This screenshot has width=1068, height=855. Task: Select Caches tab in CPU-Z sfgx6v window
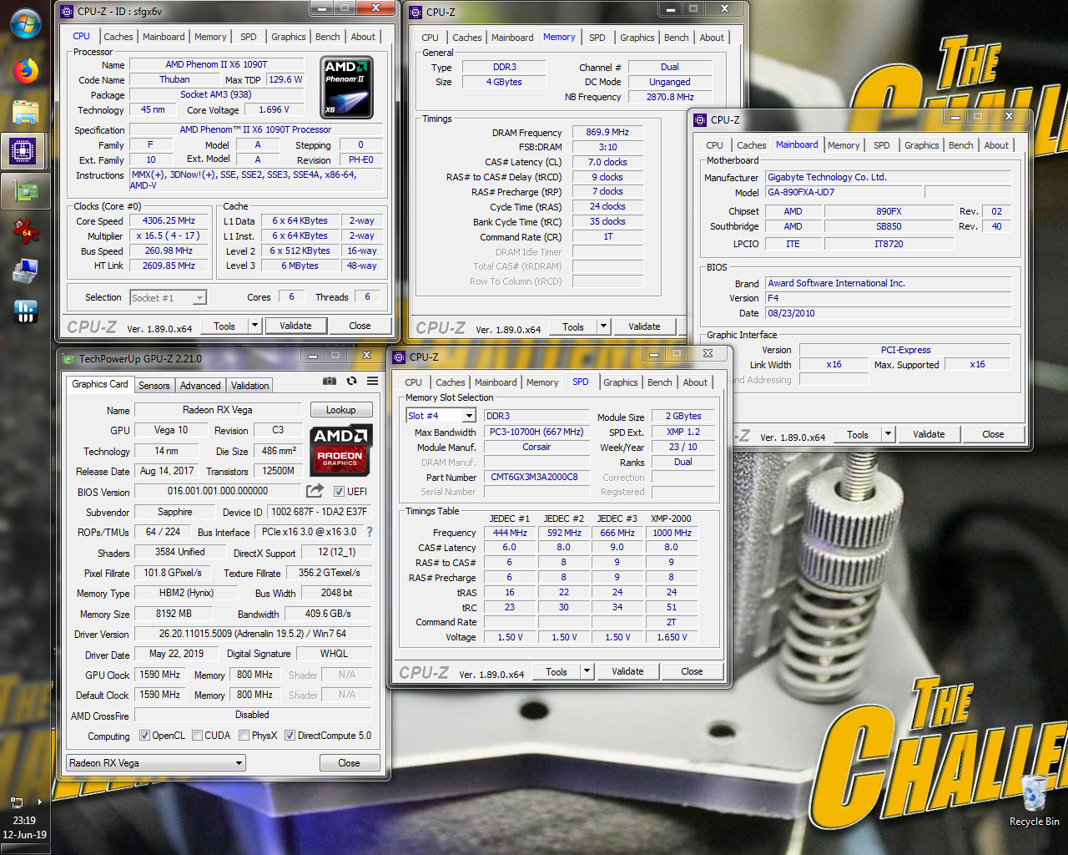(x=118, y=37)
